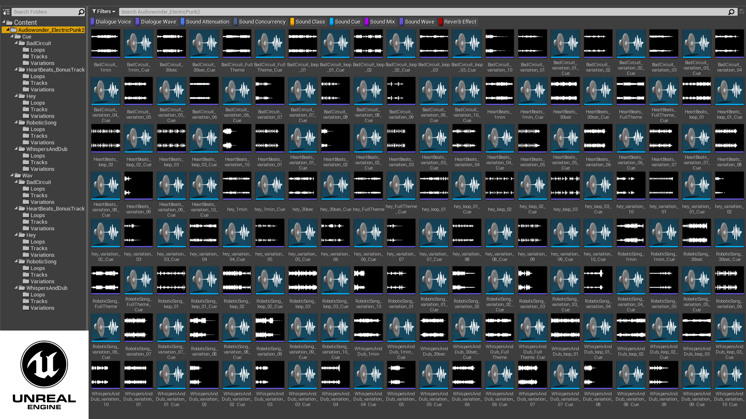746x419 pixels.
Task: Click the Search Audiowonder_ElectricPunk2 field
Action: pos(424,12)
